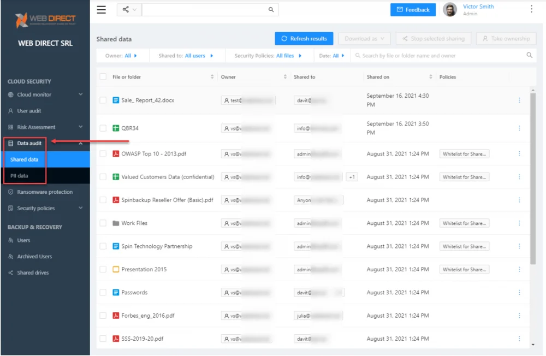Toggle the select-all checkbox in the header
The height and width of the screenshot is (356, 546).
point(103,76)
